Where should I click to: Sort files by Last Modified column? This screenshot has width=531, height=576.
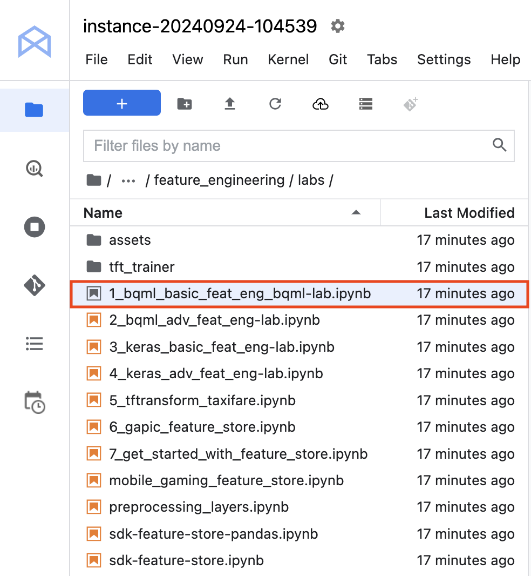coord(468,213)
